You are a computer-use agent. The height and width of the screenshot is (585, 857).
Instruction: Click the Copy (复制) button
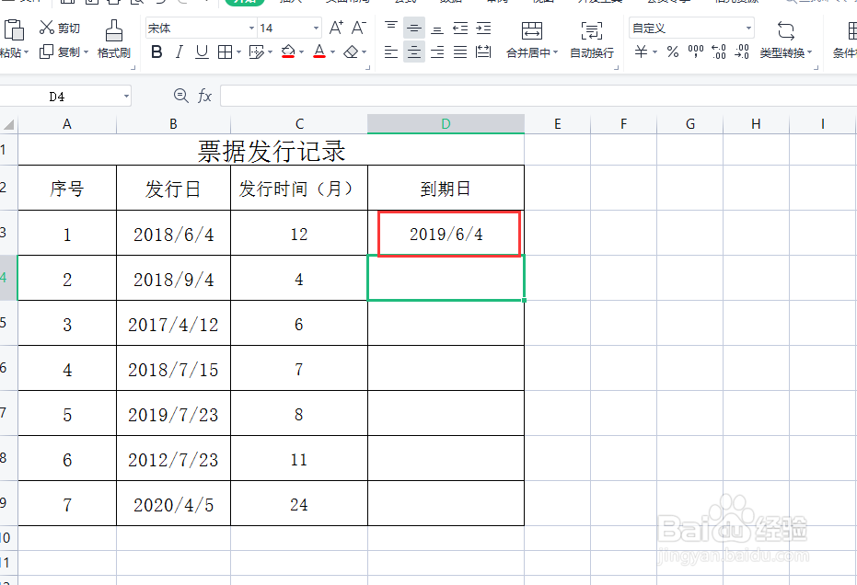tap(60, 52)
